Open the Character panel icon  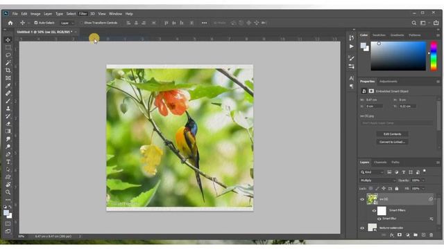[x=352, y=78]
